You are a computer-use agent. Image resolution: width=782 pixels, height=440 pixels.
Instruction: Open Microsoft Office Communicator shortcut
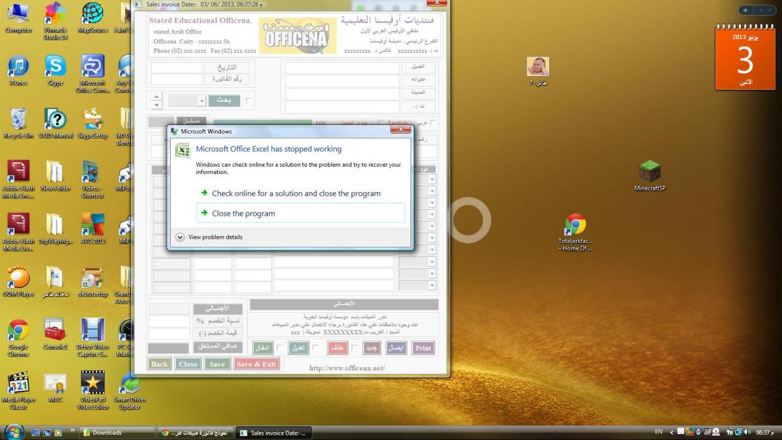pos(93,74)
